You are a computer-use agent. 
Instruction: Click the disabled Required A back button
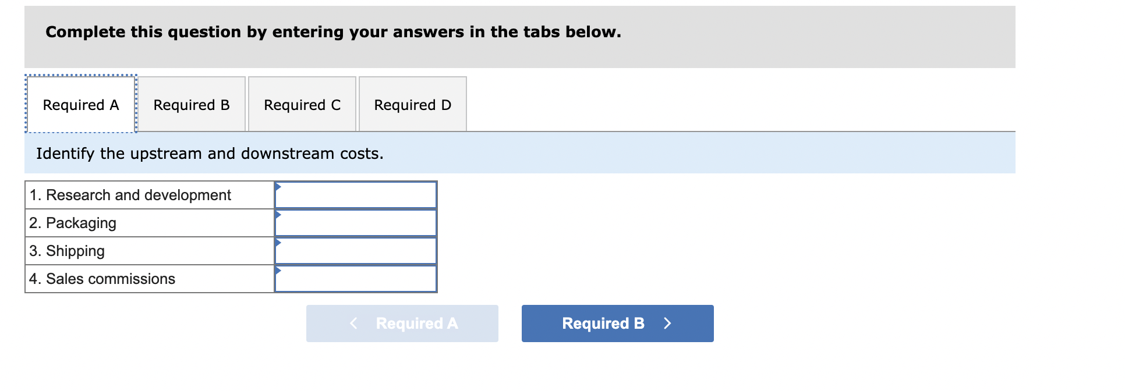point(402,324)
